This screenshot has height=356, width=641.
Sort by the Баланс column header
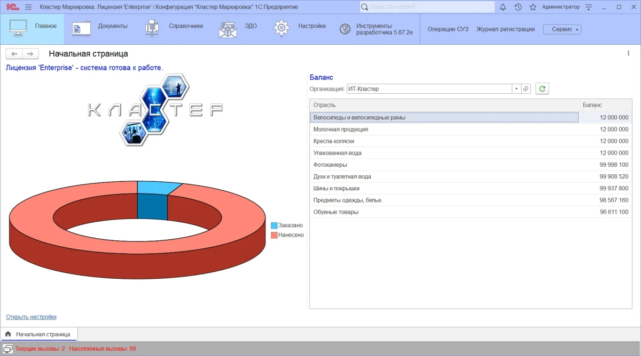tap(606, 105)
